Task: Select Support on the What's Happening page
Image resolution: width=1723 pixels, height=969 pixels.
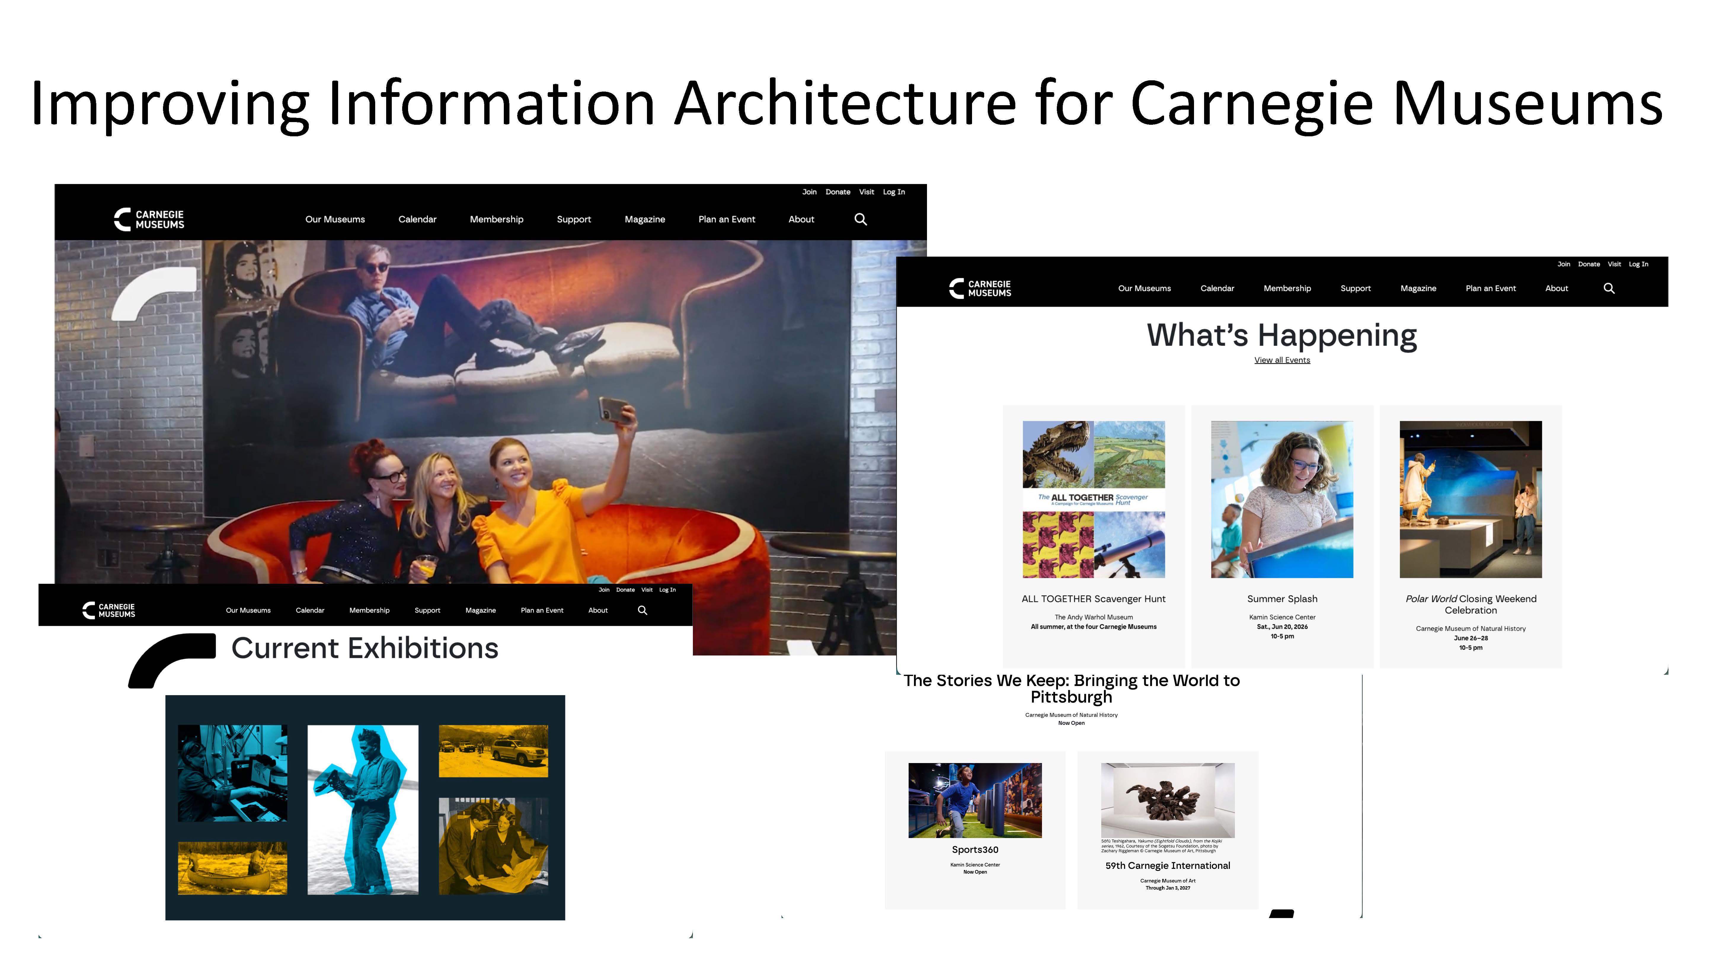Action: [1355, 288]
